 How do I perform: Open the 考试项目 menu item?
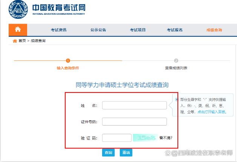[138, 30]
